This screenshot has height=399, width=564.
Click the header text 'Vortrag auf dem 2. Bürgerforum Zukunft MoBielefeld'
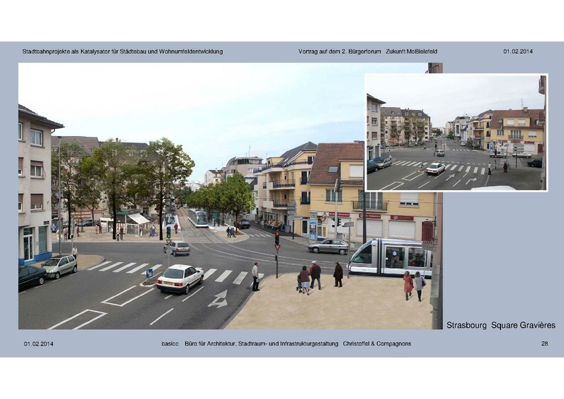(367, 51)
